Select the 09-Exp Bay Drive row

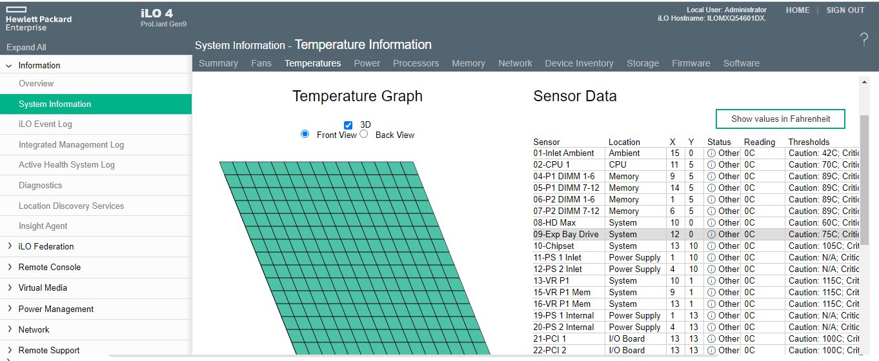(x=696, y=235)
